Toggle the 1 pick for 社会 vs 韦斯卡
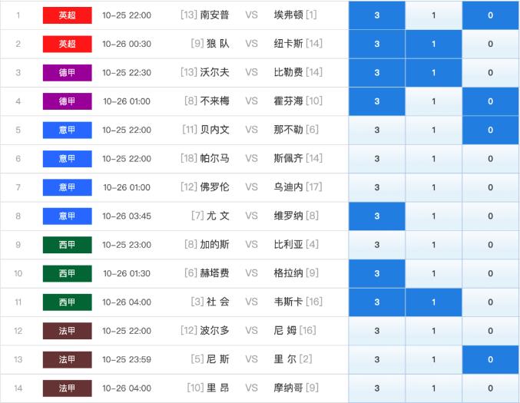Image resolution: width=520 pixels, height=403 pixels. coord(433,302)
